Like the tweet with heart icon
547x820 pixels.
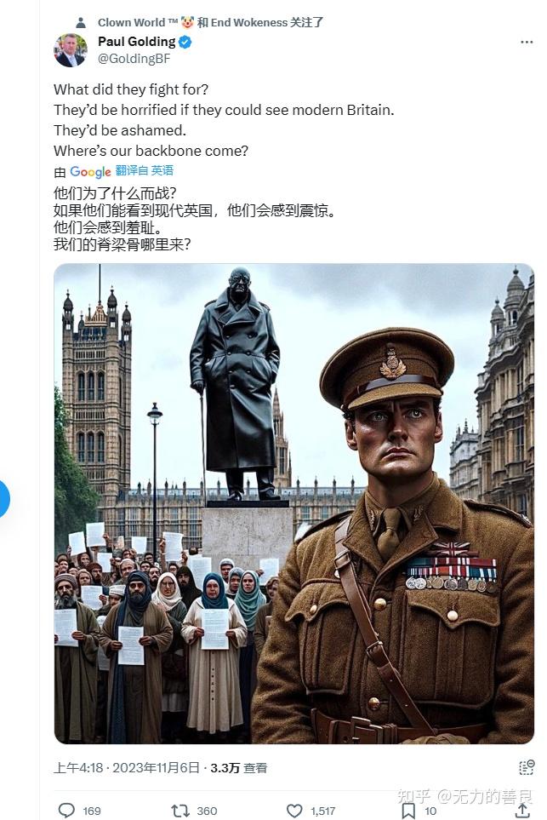point(294,811)
